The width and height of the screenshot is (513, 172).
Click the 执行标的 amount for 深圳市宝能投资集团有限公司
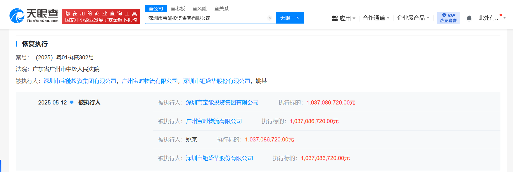[x=331, y=102]
